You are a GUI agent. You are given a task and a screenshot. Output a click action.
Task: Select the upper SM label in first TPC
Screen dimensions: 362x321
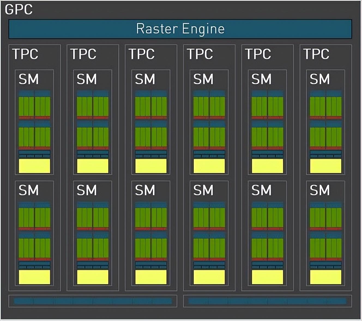pos(29,79)
